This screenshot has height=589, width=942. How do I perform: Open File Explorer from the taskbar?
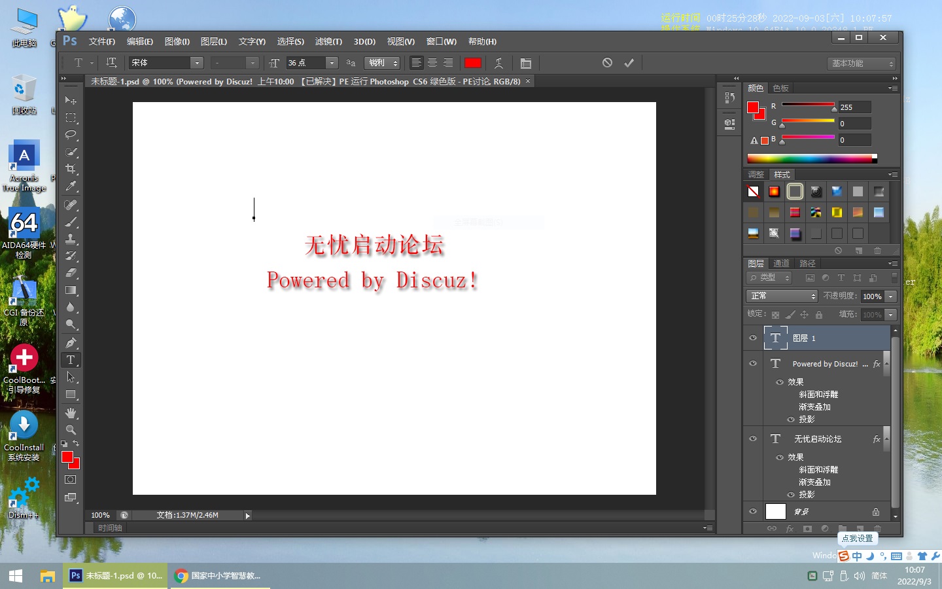pos(47,576)
